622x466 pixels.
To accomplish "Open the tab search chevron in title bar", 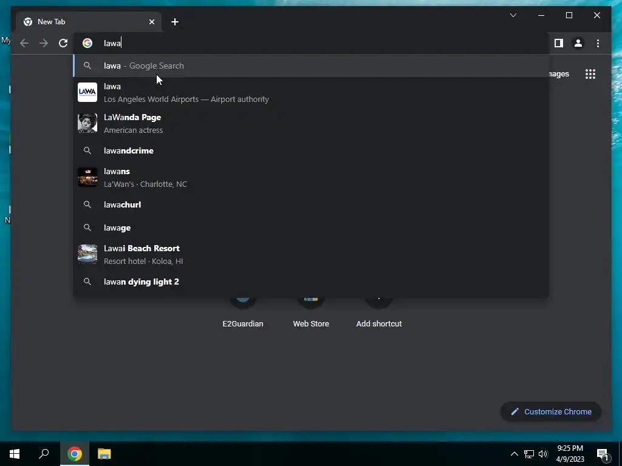I will (513, 15).
